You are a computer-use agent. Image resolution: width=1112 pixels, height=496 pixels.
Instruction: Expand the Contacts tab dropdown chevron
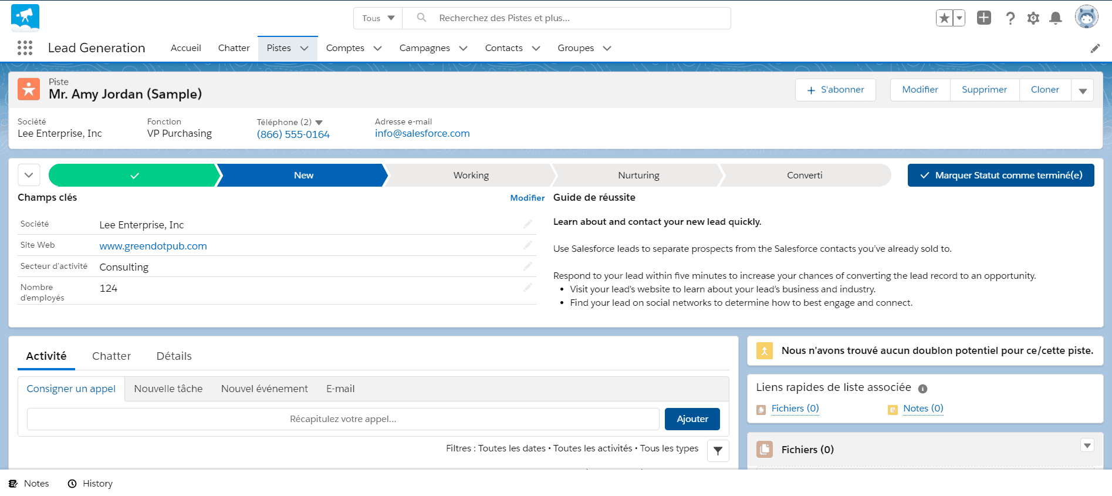(536, 48)
